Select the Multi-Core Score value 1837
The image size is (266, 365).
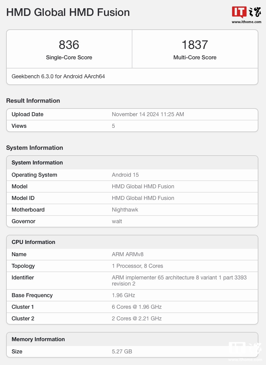click(195, 45)
